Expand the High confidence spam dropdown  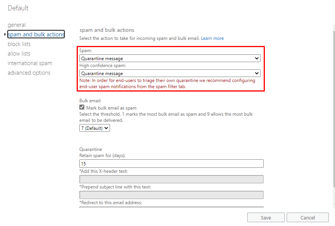point(170,73)
